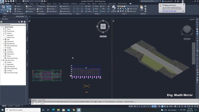Switch to the Annotate ribbon tab
This screenshot has height=112, width=199.
19,4
